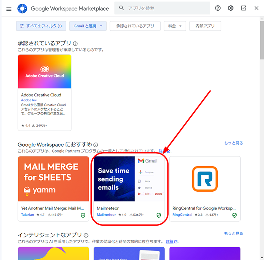Click verified shield icon on Mailmeteor card

[159, 215]
